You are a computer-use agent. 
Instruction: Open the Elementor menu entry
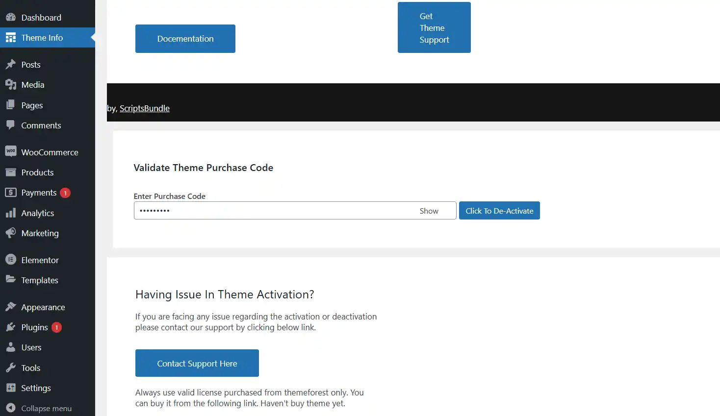(x=48, y=260)
